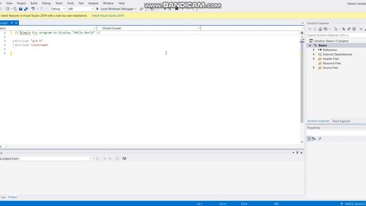Click the Search Solution Explorer field
The height and width of the screenshot is (206, 366).
[x=336, y=35]
